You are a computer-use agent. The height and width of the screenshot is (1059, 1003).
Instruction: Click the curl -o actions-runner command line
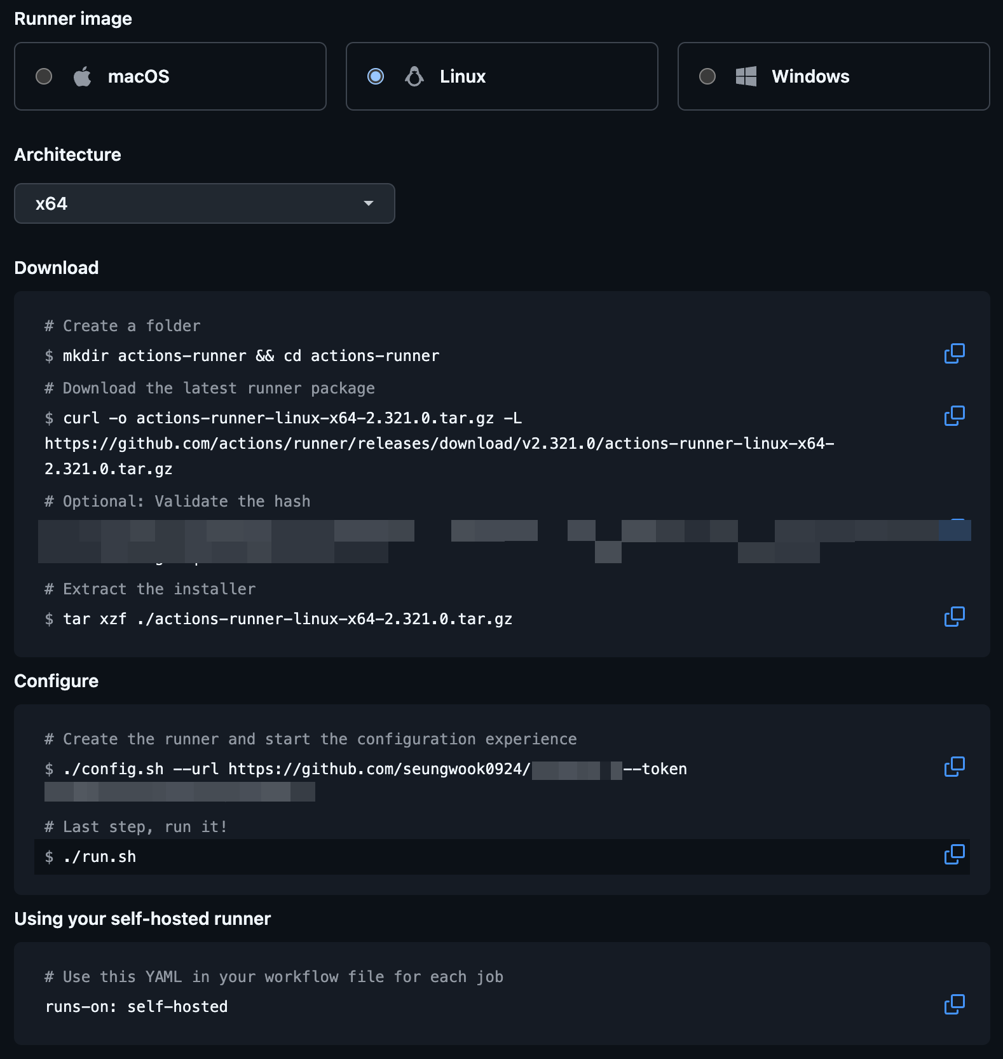[x=292, y=418]
